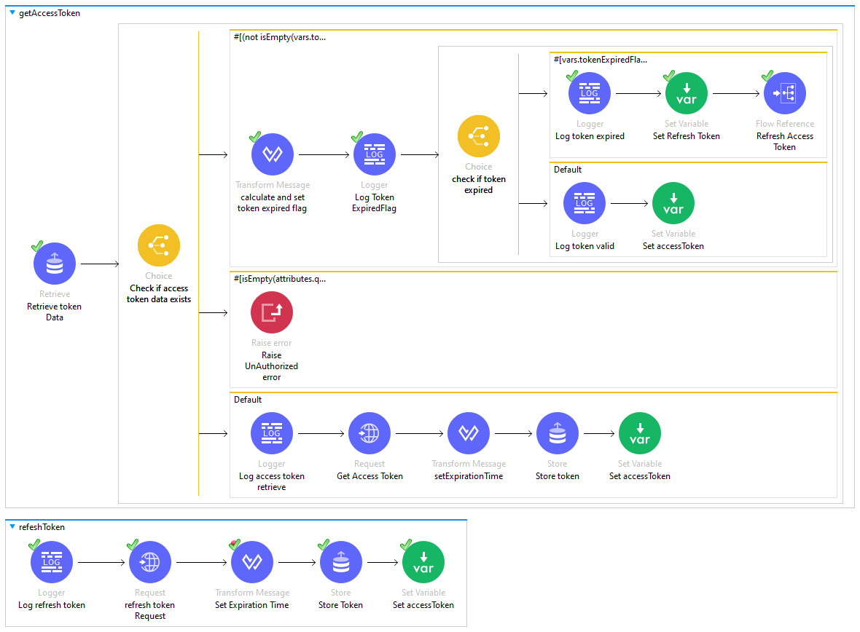
Task: Select Set accessToken variable icon after Store token
Action: tap(639, 433)
